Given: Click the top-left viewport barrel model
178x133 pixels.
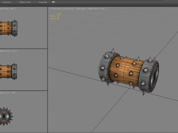Looking at the screenshot, I should coord(9,28).
